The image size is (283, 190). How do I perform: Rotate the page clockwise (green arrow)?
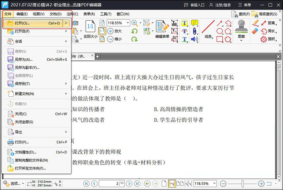coord(134,39)
